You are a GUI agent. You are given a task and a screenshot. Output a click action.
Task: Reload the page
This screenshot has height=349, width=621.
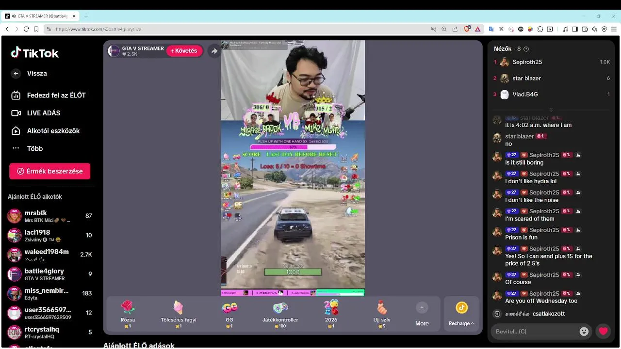[26, 29]
